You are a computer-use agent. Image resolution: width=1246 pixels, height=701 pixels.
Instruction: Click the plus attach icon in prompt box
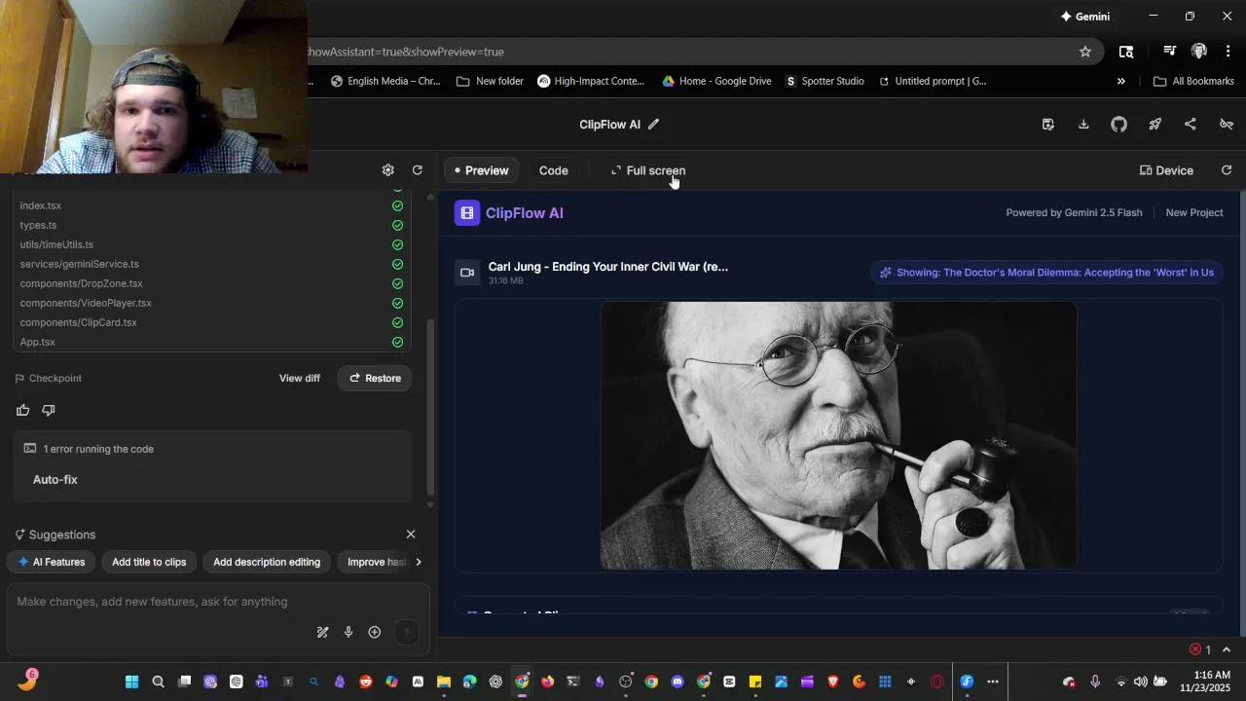point(374,632)
